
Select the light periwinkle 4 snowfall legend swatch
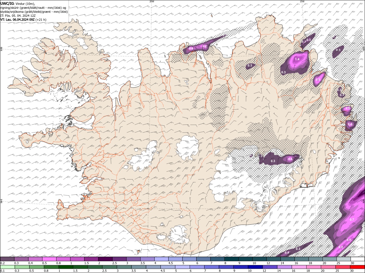tap(161, 259)
